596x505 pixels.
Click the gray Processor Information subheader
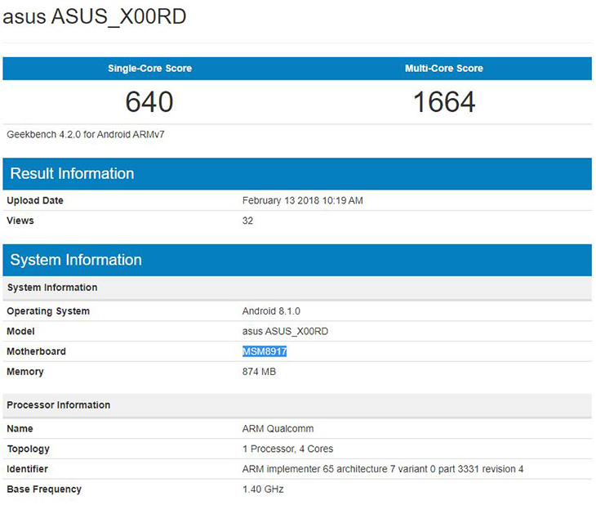59,405
